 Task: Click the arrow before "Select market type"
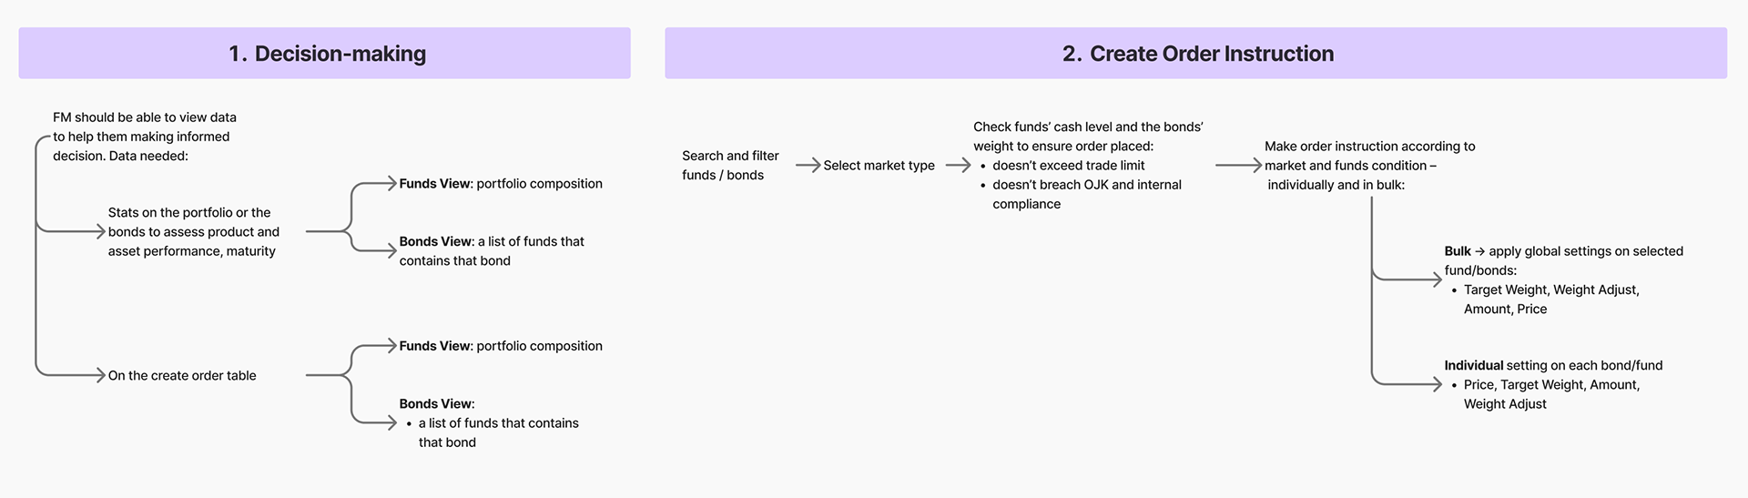[808, 166]
